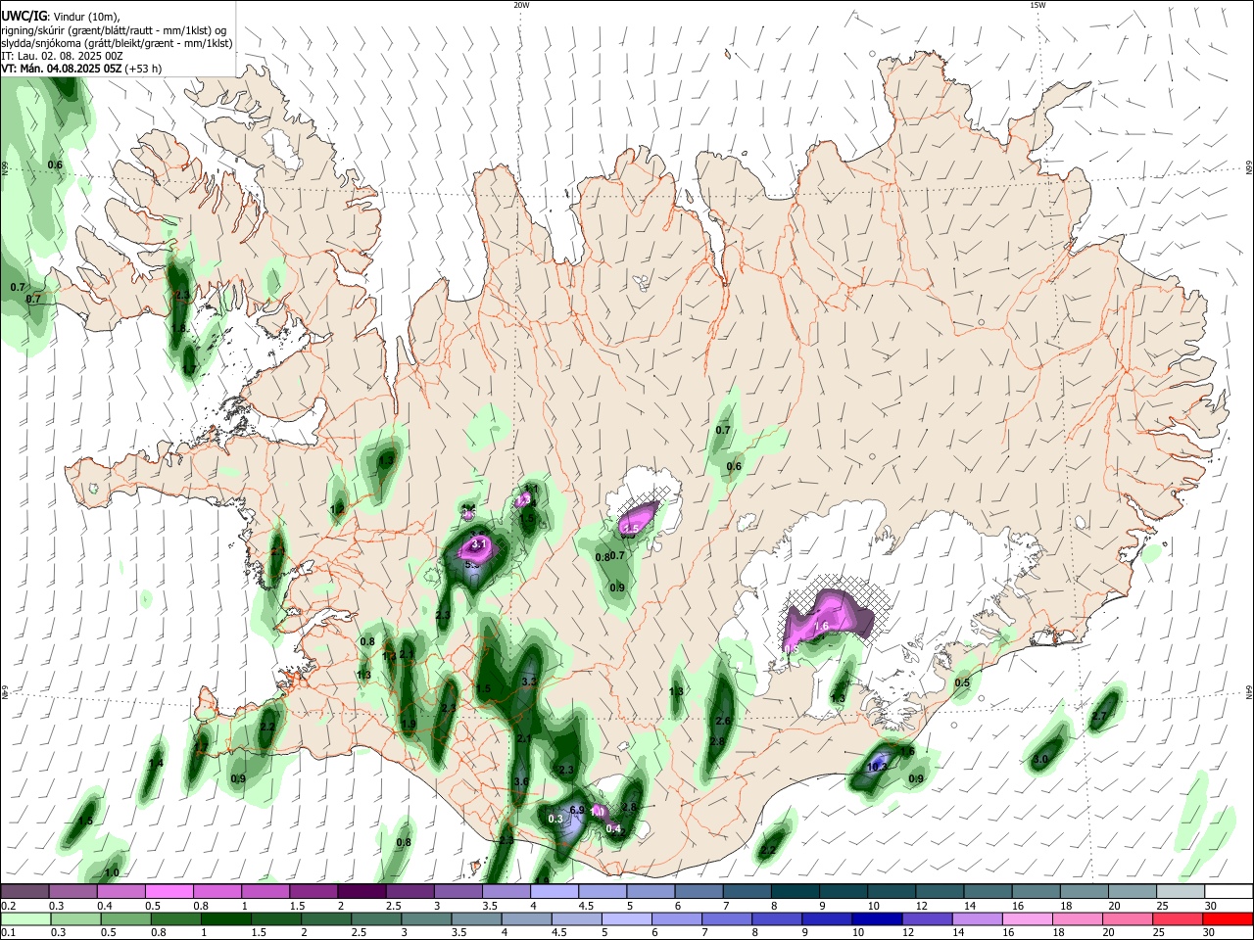Click the 15W longitude label at top
The height and width of the screenshot is (940, 1254).
pyautogui.click(x=1037, y=5)
